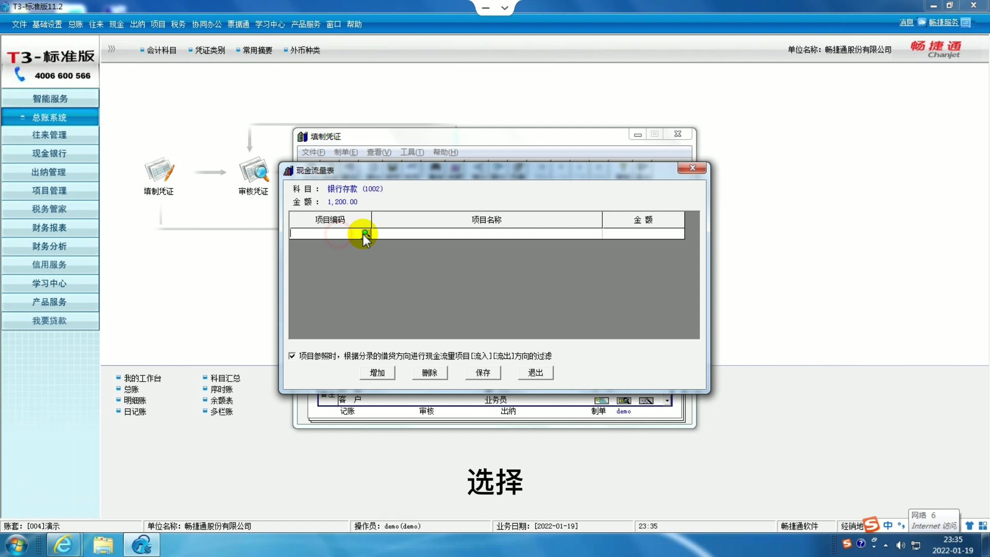The width and height of the screenshot is (990, 557).
Task: Open the top center pull-down chevron
Action: 505,8
